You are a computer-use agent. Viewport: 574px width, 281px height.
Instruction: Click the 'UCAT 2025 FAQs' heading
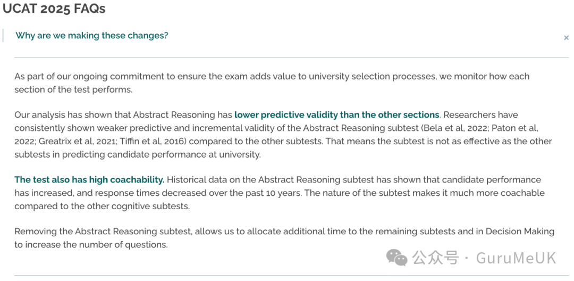(54, 9)
